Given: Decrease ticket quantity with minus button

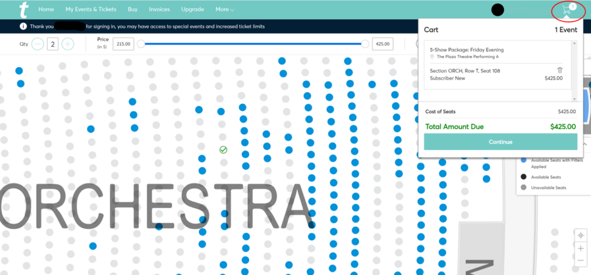Looking at the screenshot, I should point(38,44).
